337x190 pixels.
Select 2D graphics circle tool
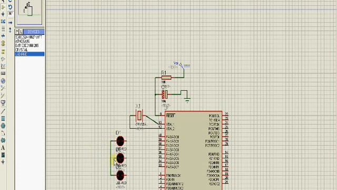(3, 126)
